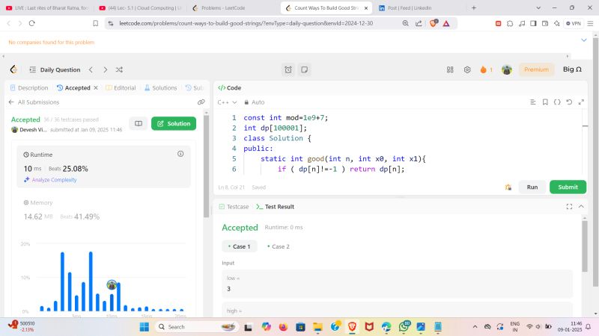Open the browser hamburger menu
The width and height of the screenshot is (599, 336).
[590, 23]
